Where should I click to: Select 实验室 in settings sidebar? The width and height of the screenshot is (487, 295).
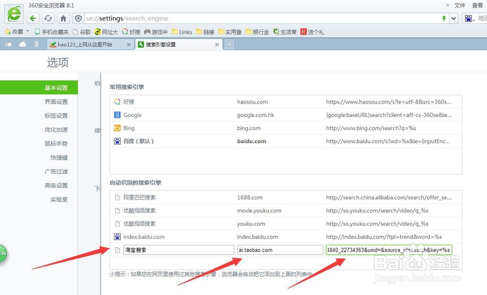[x=59, y=200]
